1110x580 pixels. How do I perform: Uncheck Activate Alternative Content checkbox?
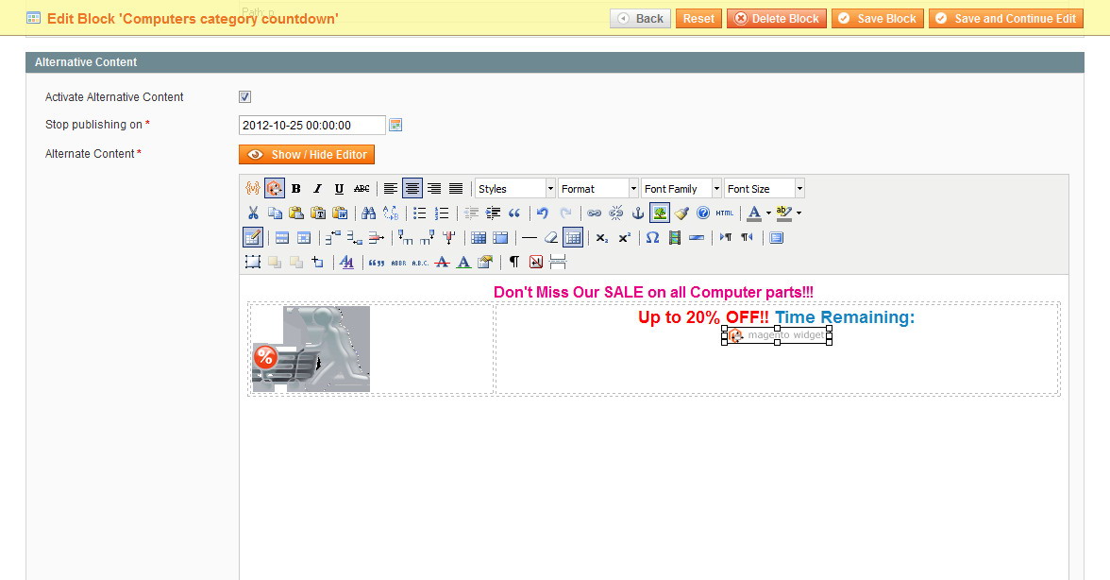tap(244, 97)
